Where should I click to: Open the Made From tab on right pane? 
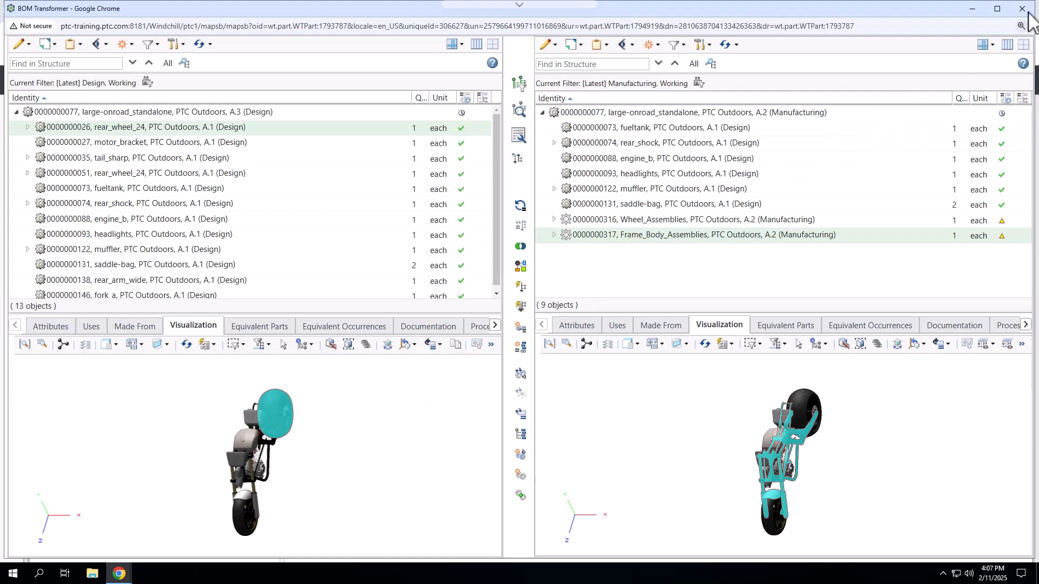coord(661,325)
